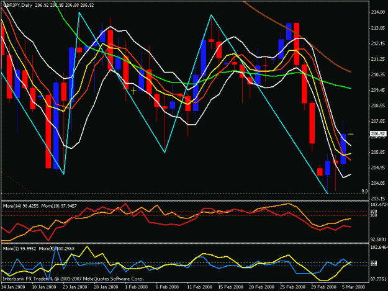
Task: Click the 18 Jan 2008 date label
Action: 44,287
